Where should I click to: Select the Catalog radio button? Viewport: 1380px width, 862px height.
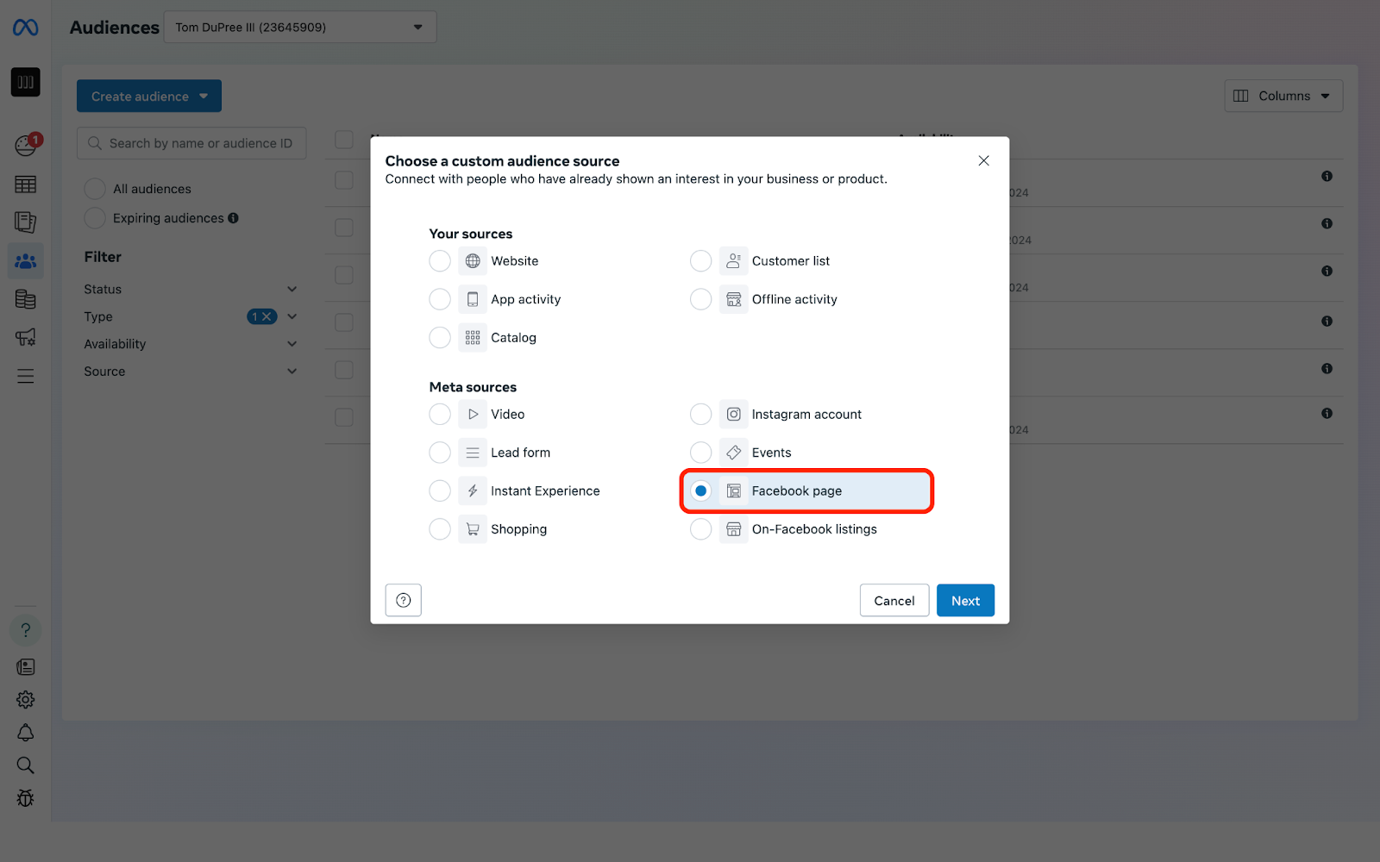[440, 337]
